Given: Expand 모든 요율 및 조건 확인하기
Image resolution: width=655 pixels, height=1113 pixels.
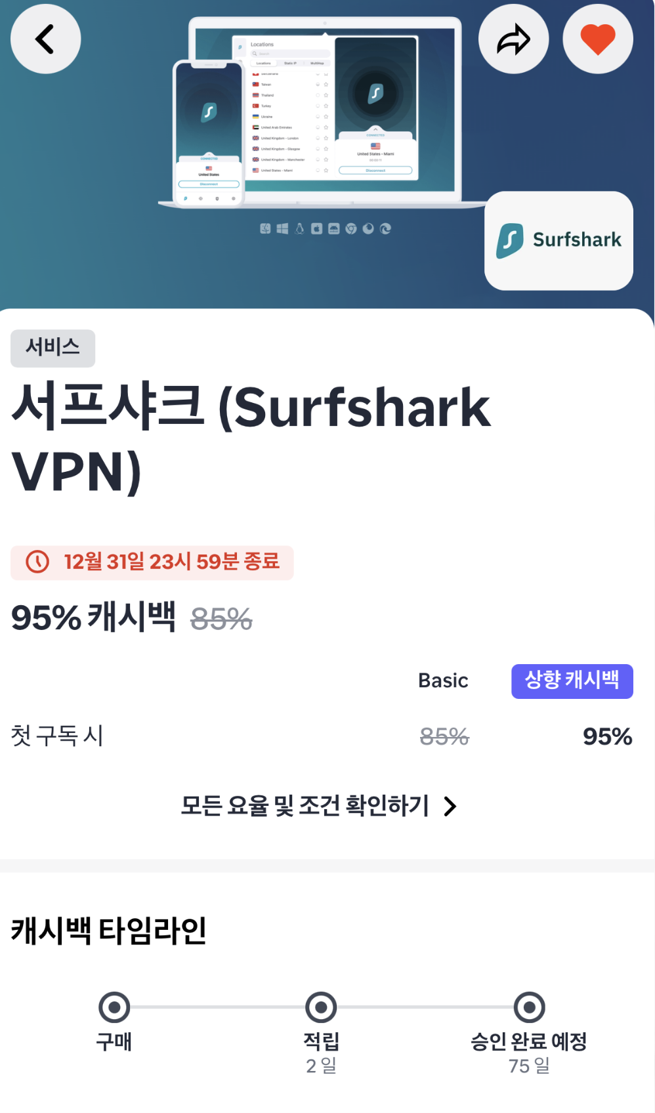Looking at the screenshot, I should [305, 806].
